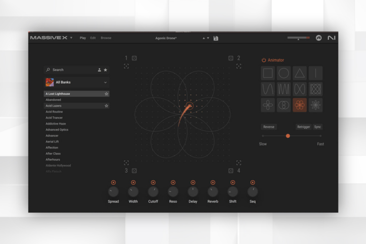Switch to the Edit view

click(x=93, y=38)
